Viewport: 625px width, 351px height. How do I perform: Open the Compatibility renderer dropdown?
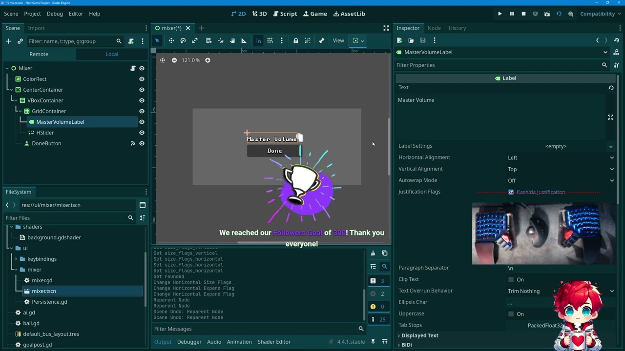[600, 14]
